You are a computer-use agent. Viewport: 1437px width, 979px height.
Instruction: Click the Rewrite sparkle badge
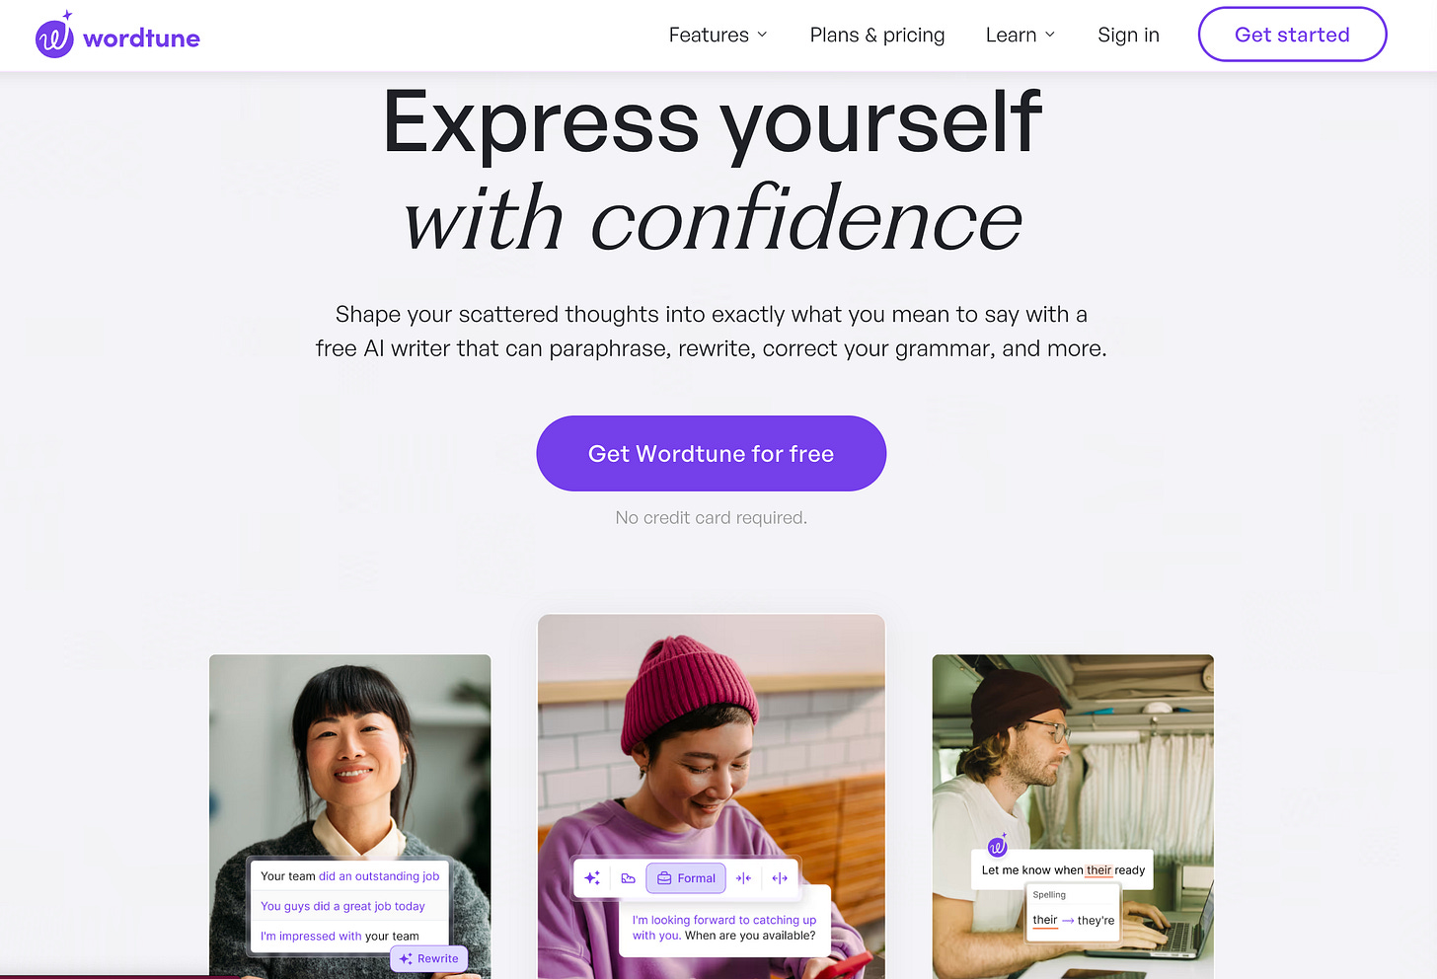point(429,958)
